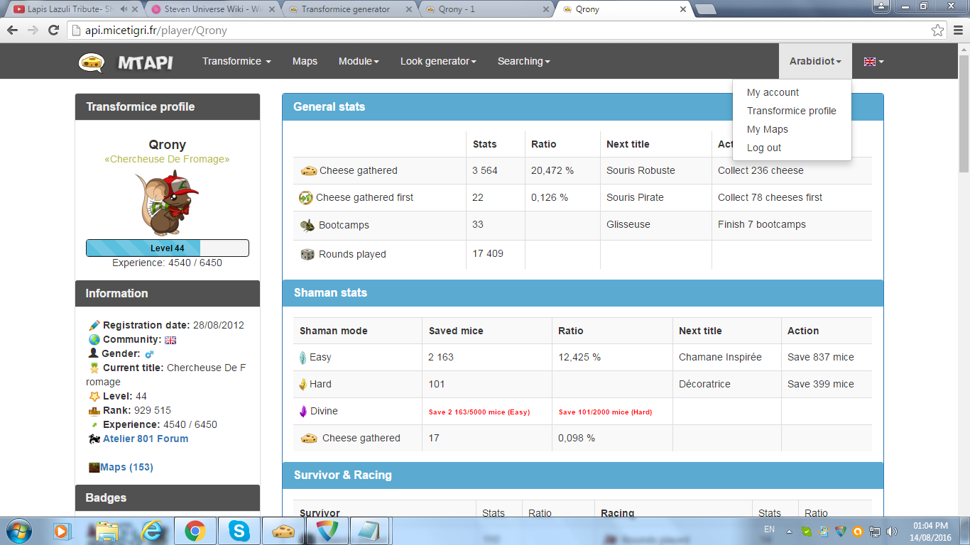
Task: Open Google Chrome from the taskbar
Action: (195, 530)
